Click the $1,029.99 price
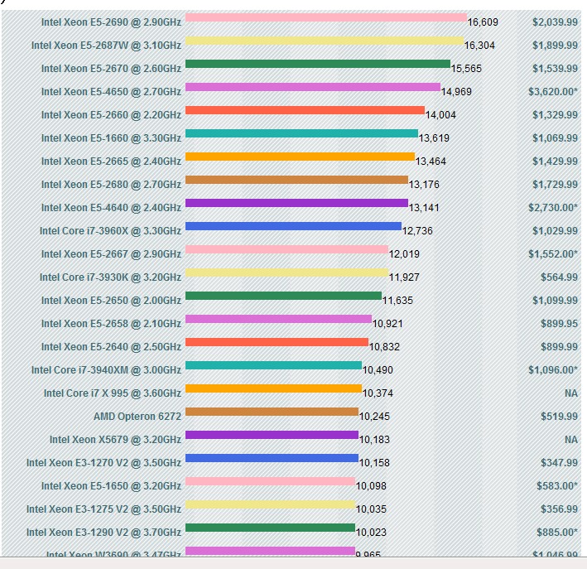Screen dimensions: 587x569 coord(556,232)
